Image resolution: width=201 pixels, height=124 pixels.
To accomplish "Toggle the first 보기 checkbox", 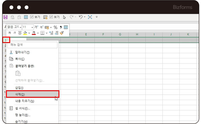I will click(32, 17).
